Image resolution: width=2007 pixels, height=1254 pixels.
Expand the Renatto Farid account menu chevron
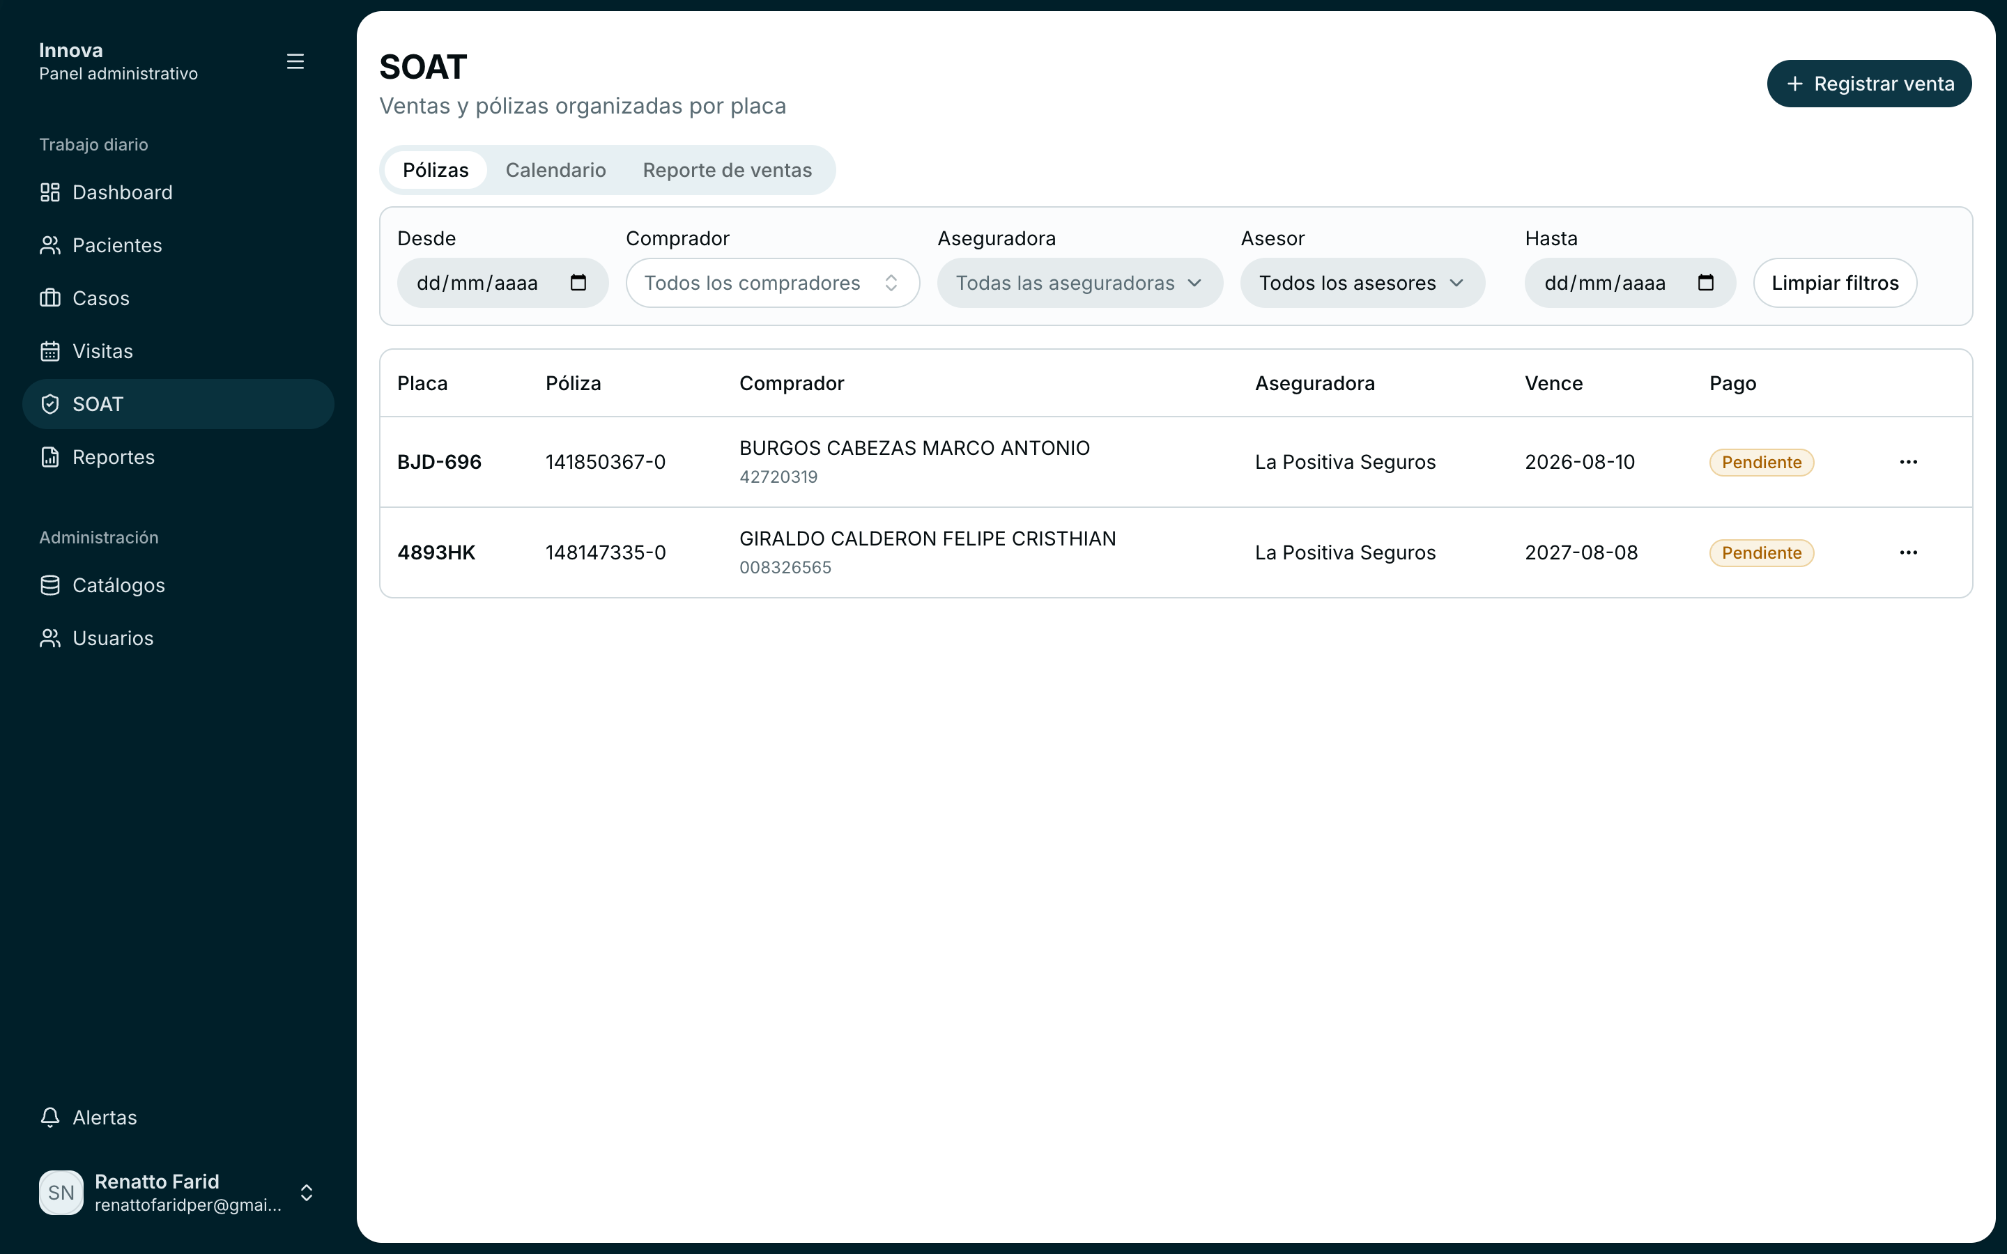(306, 1193)
